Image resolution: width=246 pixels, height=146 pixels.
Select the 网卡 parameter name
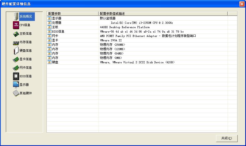coord(55,36)
